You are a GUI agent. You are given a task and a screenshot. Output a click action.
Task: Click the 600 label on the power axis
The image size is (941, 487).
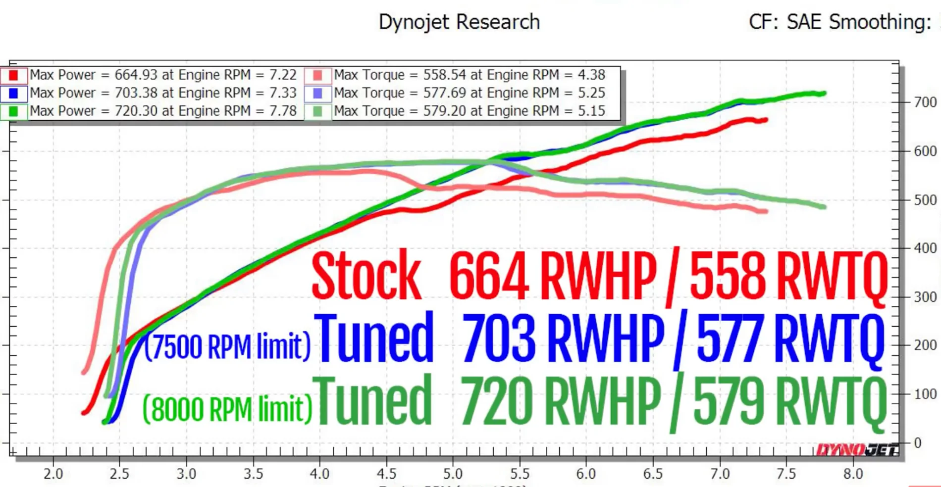click(925, 151)
